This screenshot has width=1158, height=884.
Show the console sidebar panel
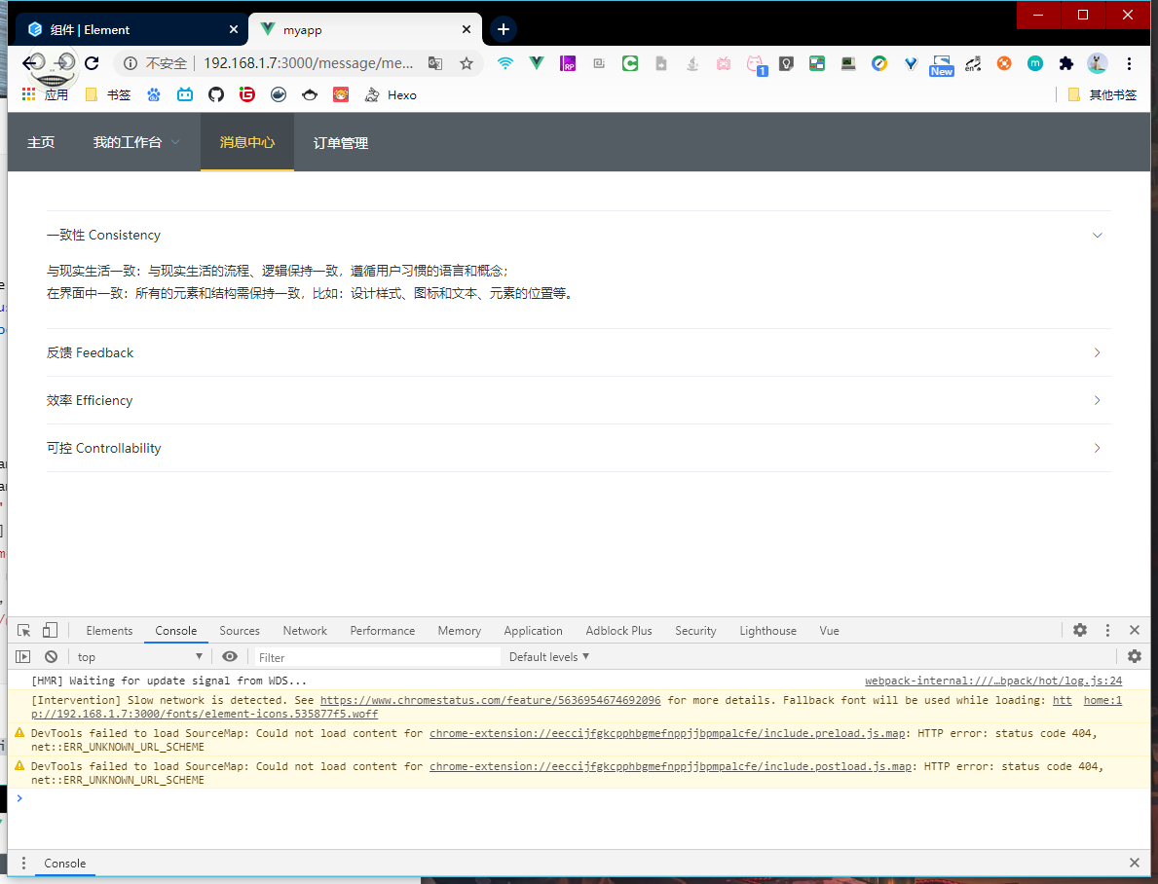click(23, 657)
